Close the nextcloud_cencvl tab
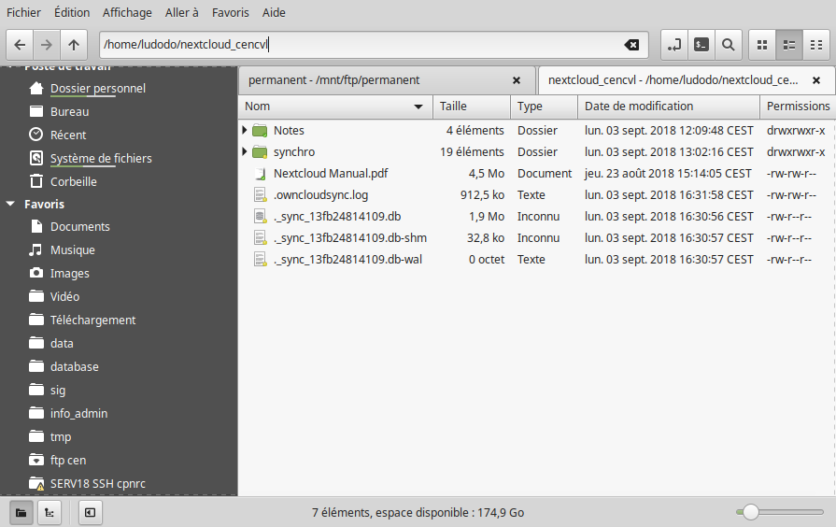This screenshot has width=836, height=527. (815, 80)
